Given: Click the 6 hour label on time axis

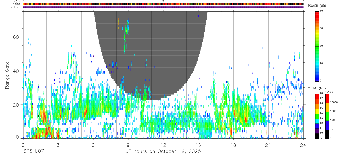Looking at the screenshot, I should pyautogui.click(x=93, y=145).
